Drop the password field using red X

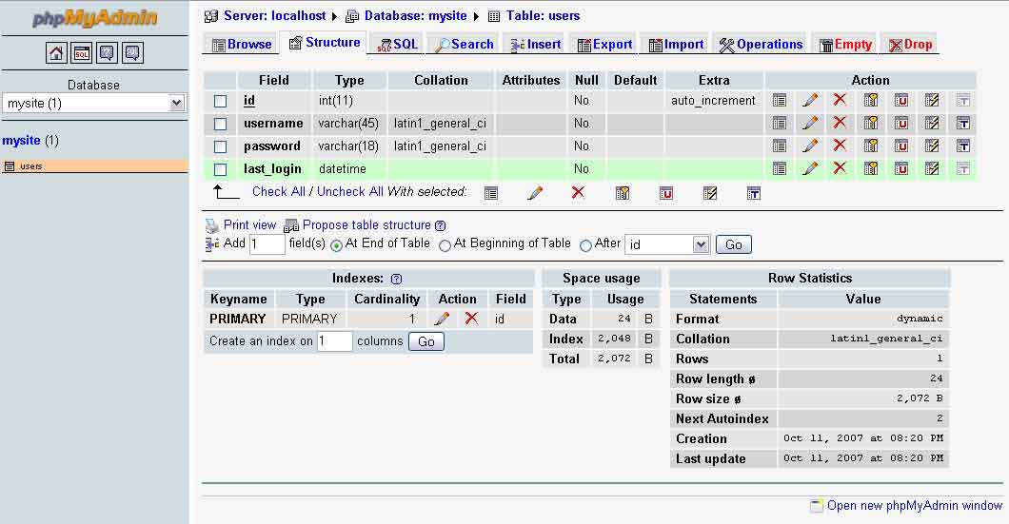[840, 146]
